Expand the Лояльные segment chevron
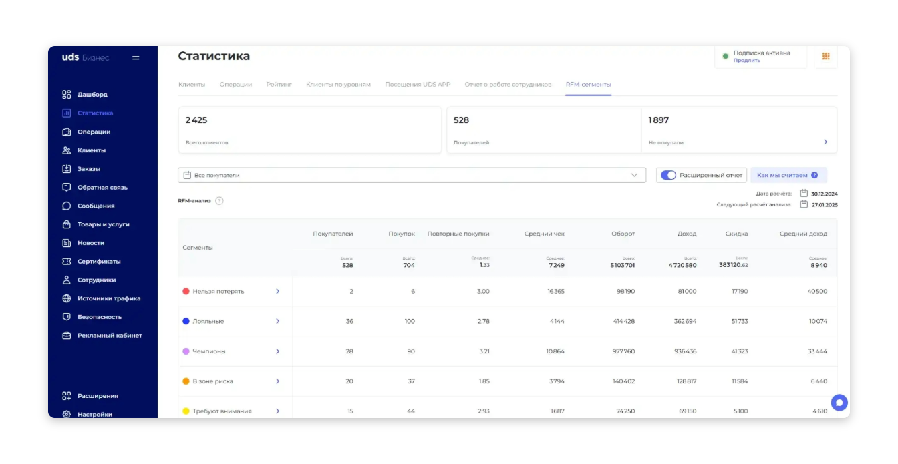 (277, 322)
